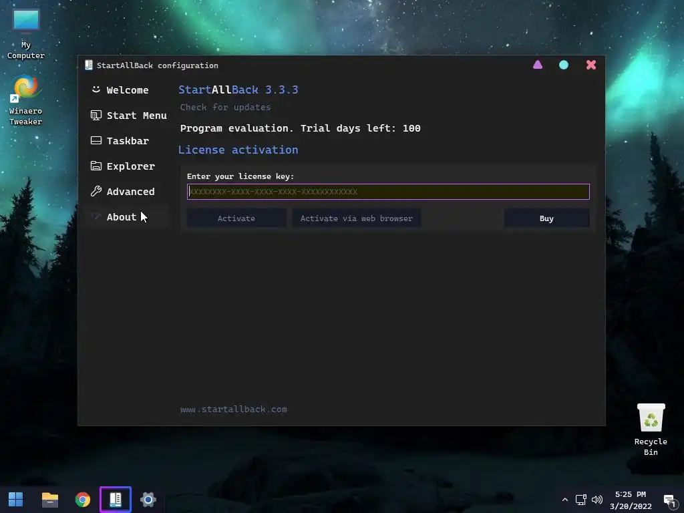
Task: Click the smiley Welcome icon
Action: pos(96,90)
